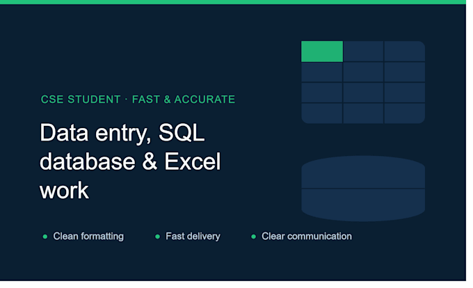Click the word 'work' in the headline
This screenshot has width=473, height=288.
point(64,191)
